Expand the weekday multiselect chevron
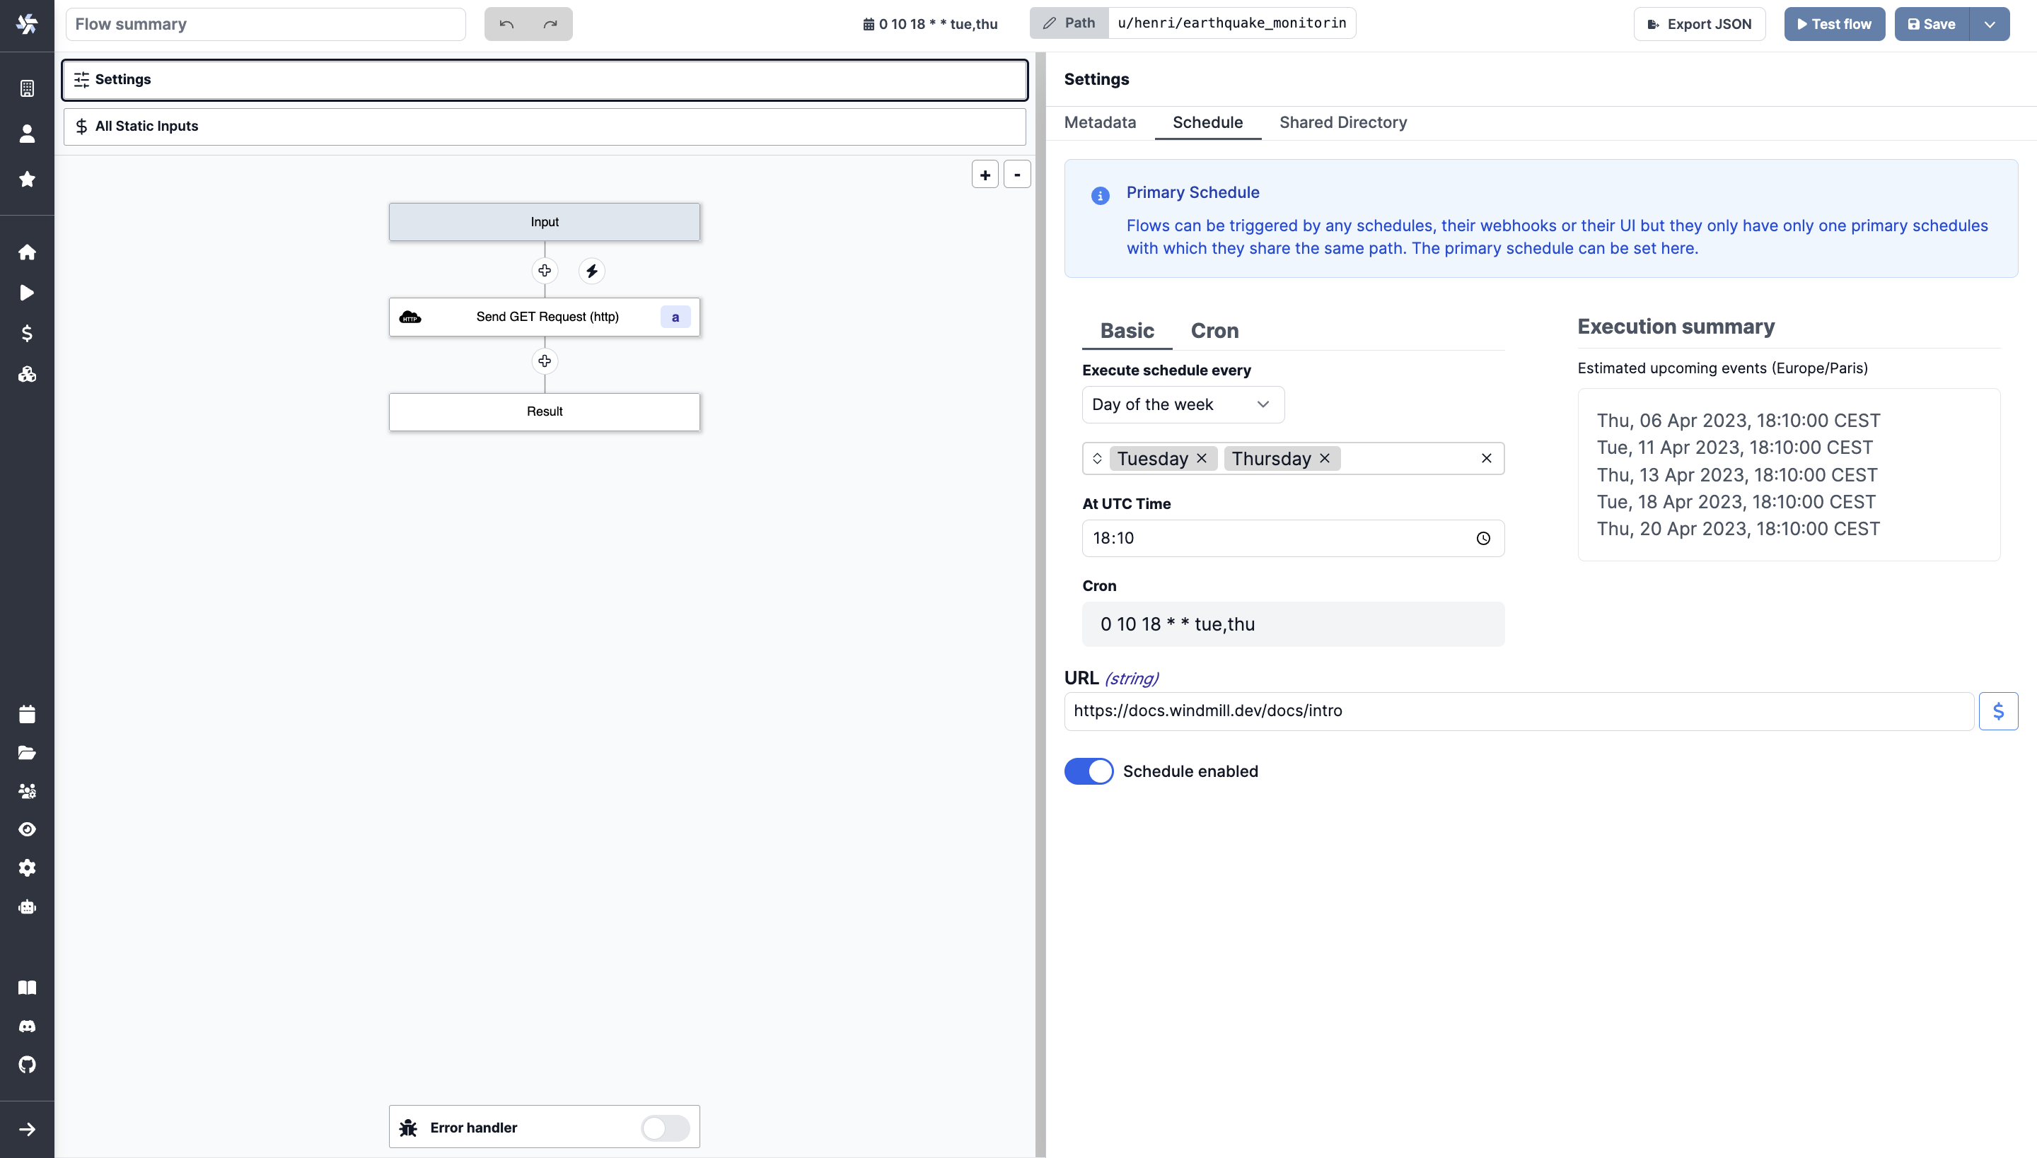 click(x=1097, y=458)
